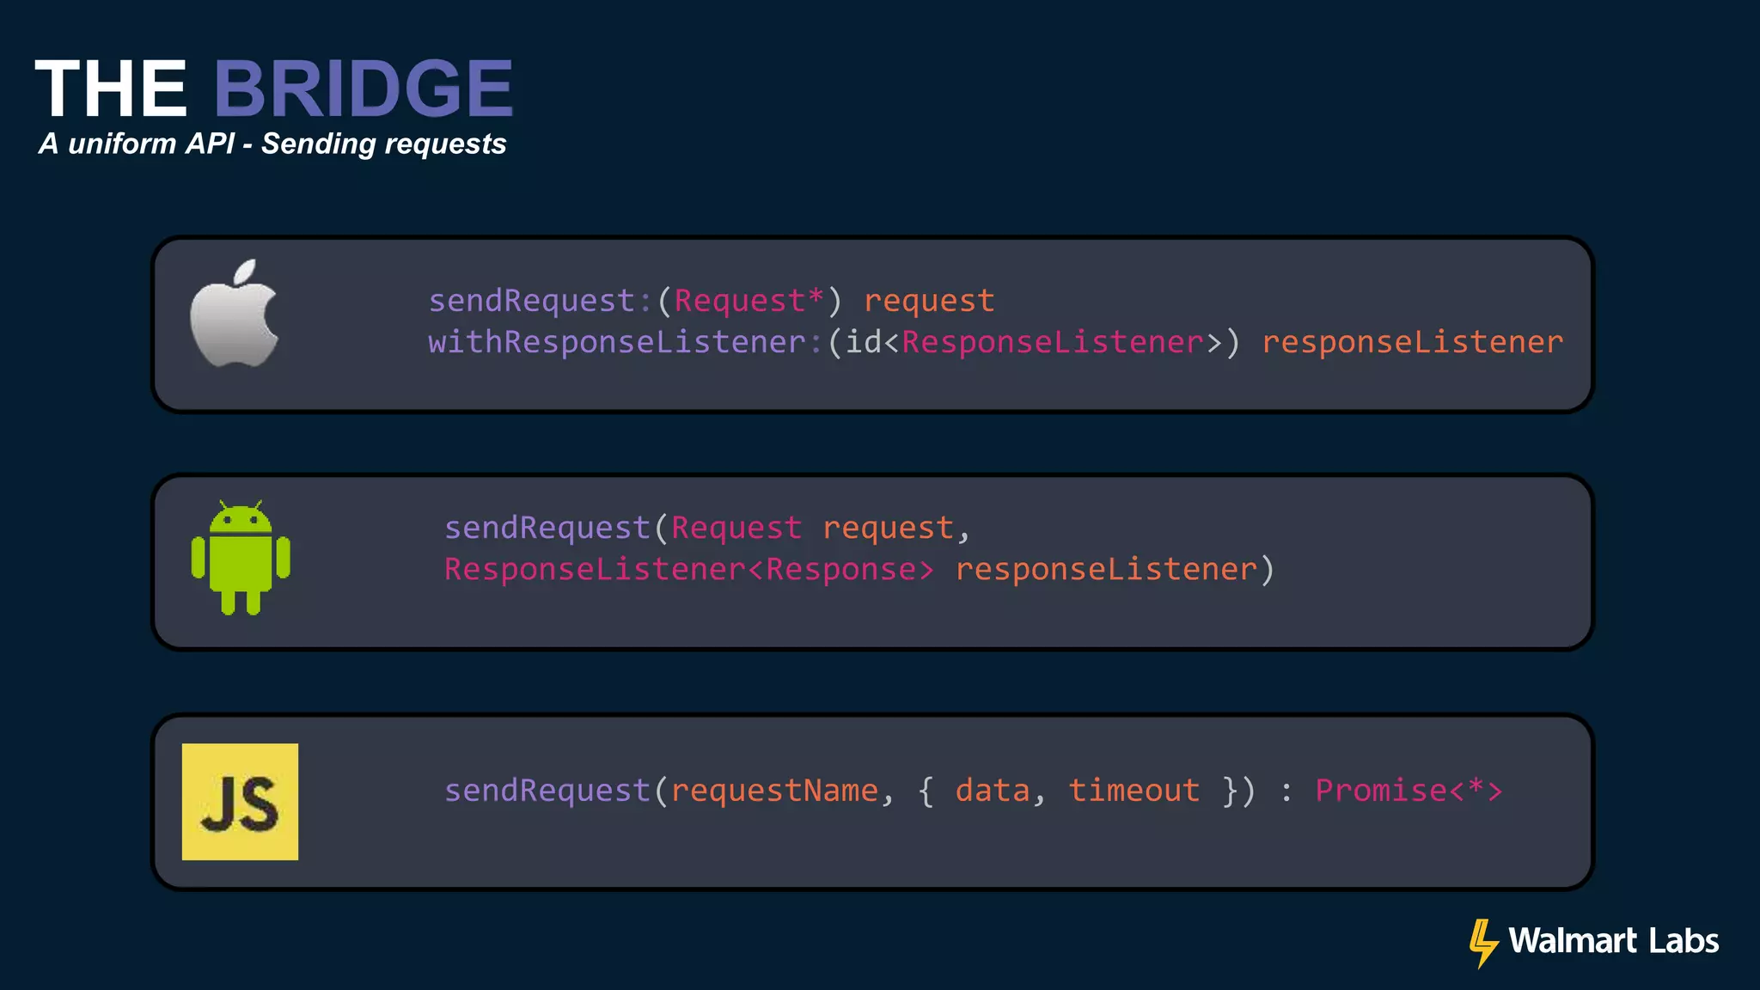Click the pink Request* type in iOS code
The width and height of the screenshot is (1760, 990).
(749, 301)
